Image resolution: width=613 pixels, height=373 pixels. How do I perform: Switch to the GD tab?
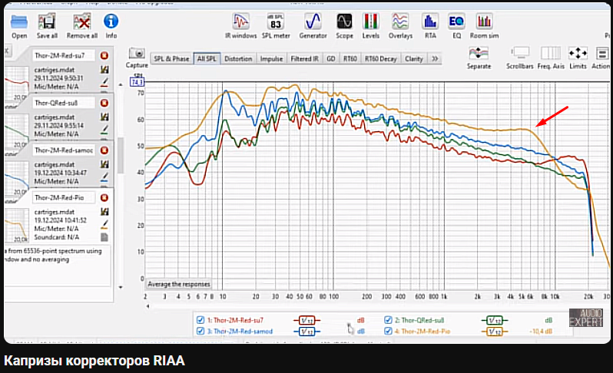pyautogui.click(x=331, y=58)
